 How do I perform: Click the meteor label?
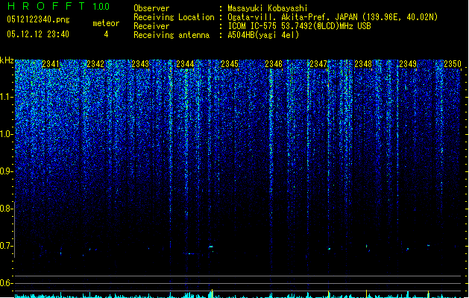[106, 23]
